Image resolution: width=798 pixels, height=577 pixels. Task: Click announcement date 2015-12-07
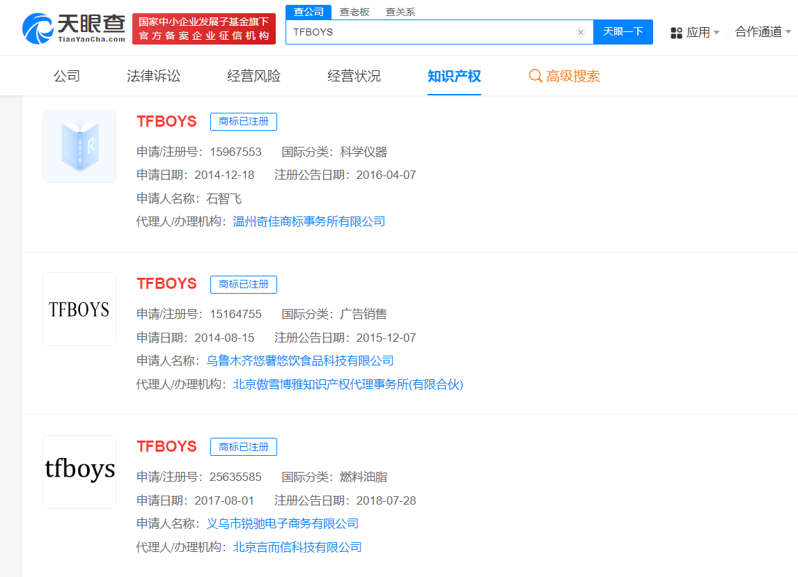386,338
